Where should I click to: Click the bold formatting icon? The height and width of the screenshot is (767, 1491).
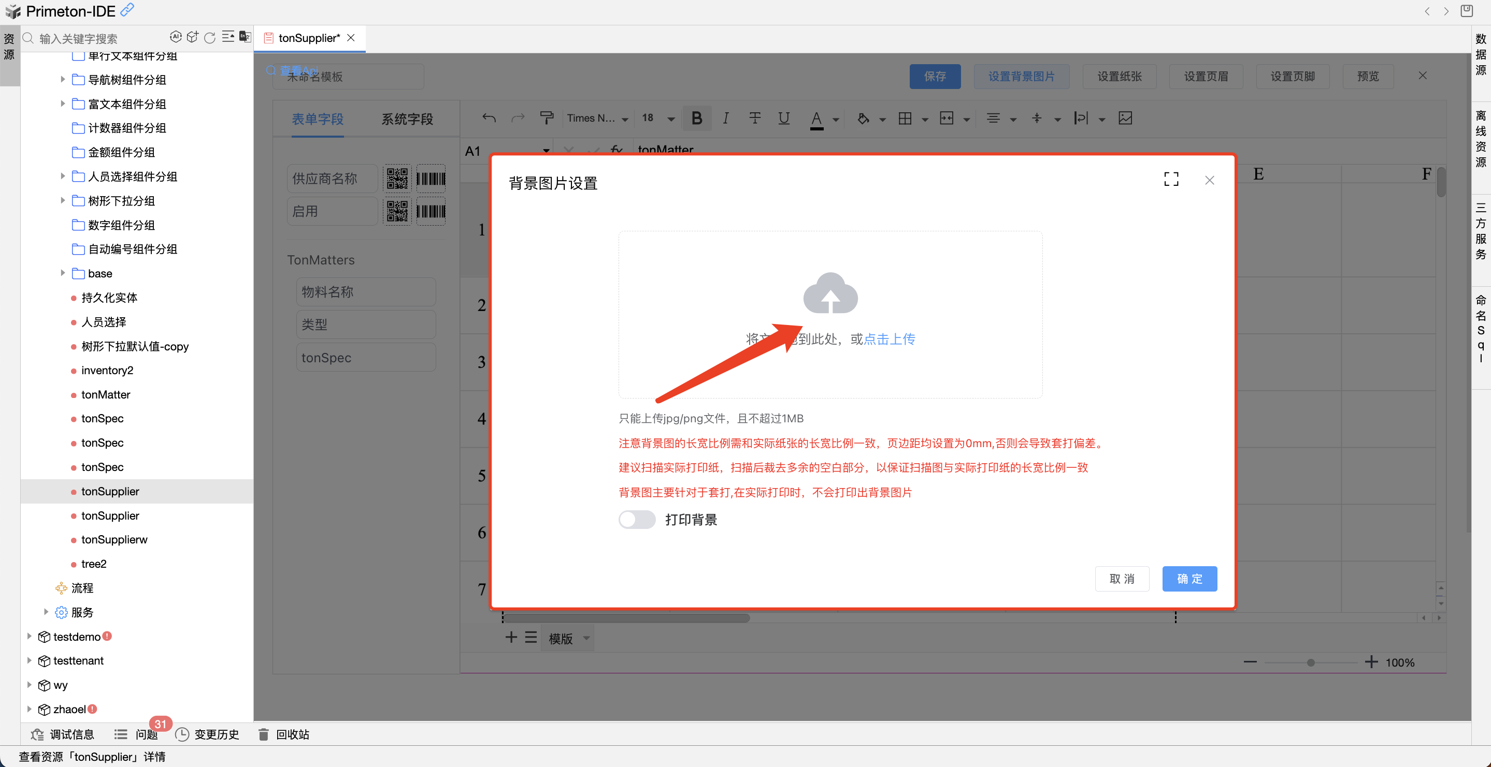pos(696,119)
